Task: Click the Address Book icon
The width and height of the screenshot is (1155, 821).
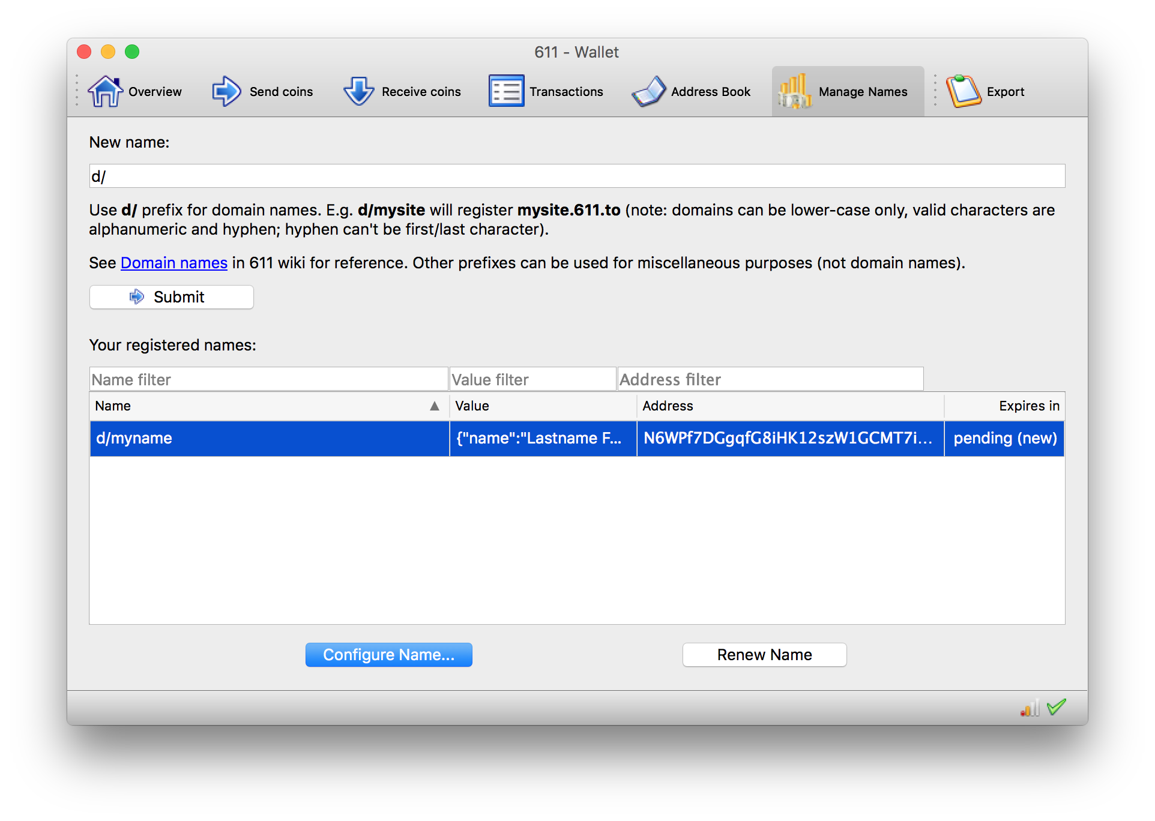Action: [649, 92]
